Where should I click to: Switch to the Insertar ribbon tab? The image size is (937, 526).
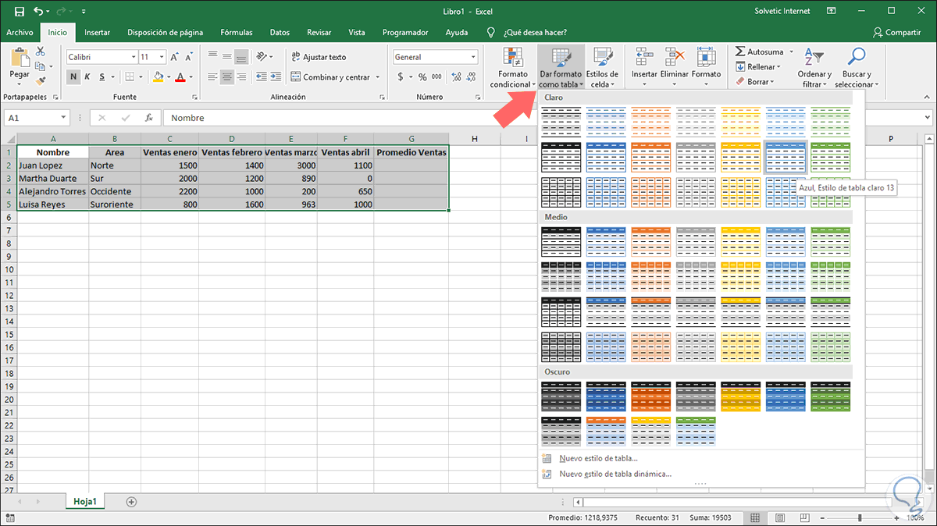(97, 33)
